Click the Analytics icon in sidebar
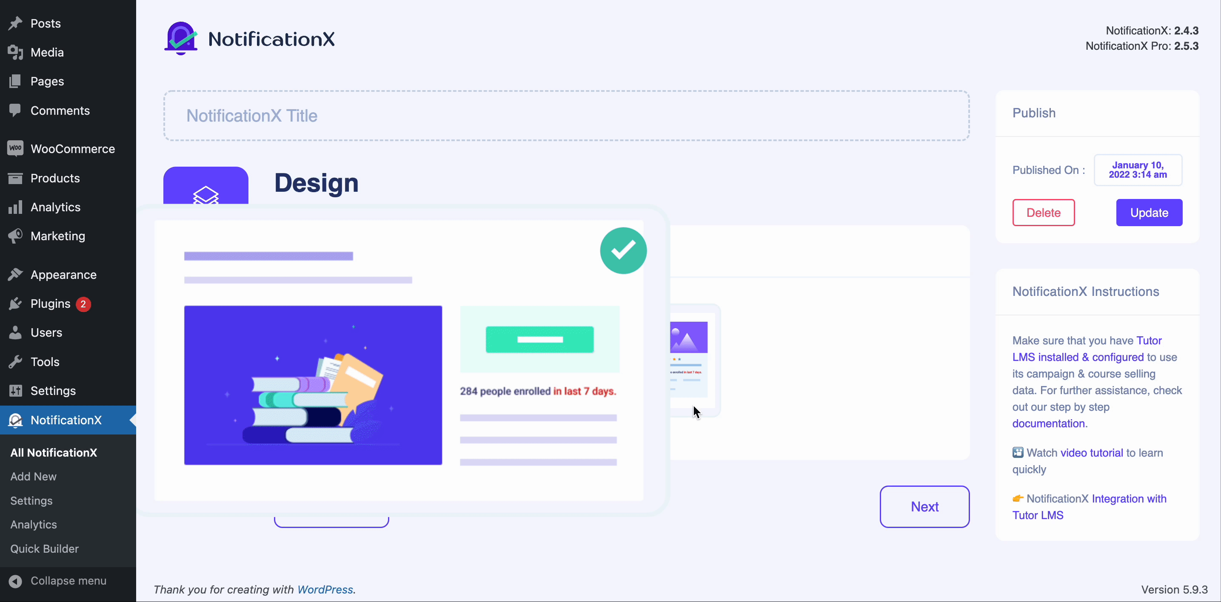 coord(14,207)
